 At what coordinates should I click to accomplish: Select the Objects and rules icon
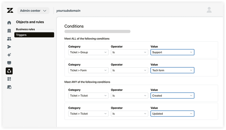(9, 71)
